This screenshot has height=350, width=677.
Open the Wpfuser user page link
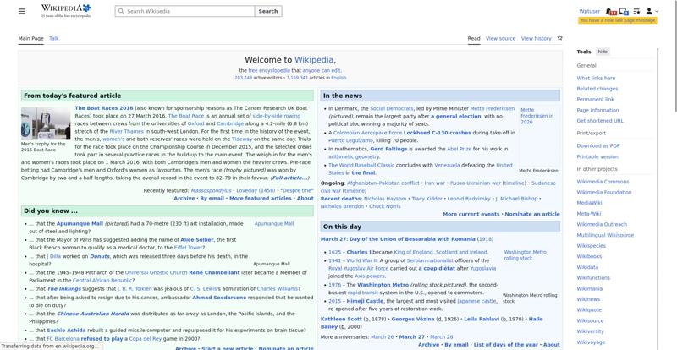[x=590, y=12]
